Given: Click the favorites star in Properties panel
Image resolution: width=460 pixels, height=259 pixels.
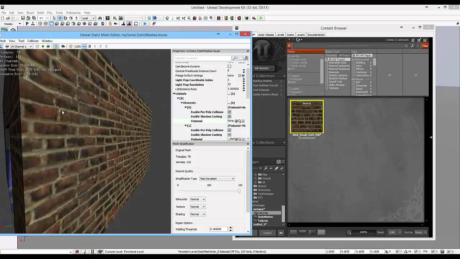Looking at the screenshot, I should click(240, 58).
